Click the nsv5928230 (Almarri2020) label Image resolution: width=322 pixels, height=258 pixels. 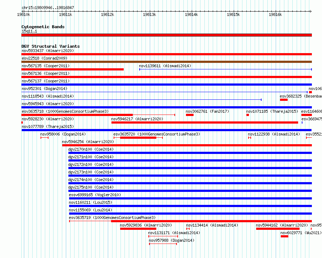(x=48, y=119)
